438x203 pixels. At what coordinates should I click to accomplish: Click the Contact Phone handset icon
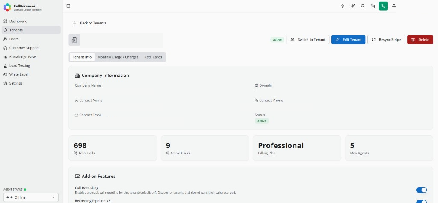257,100
